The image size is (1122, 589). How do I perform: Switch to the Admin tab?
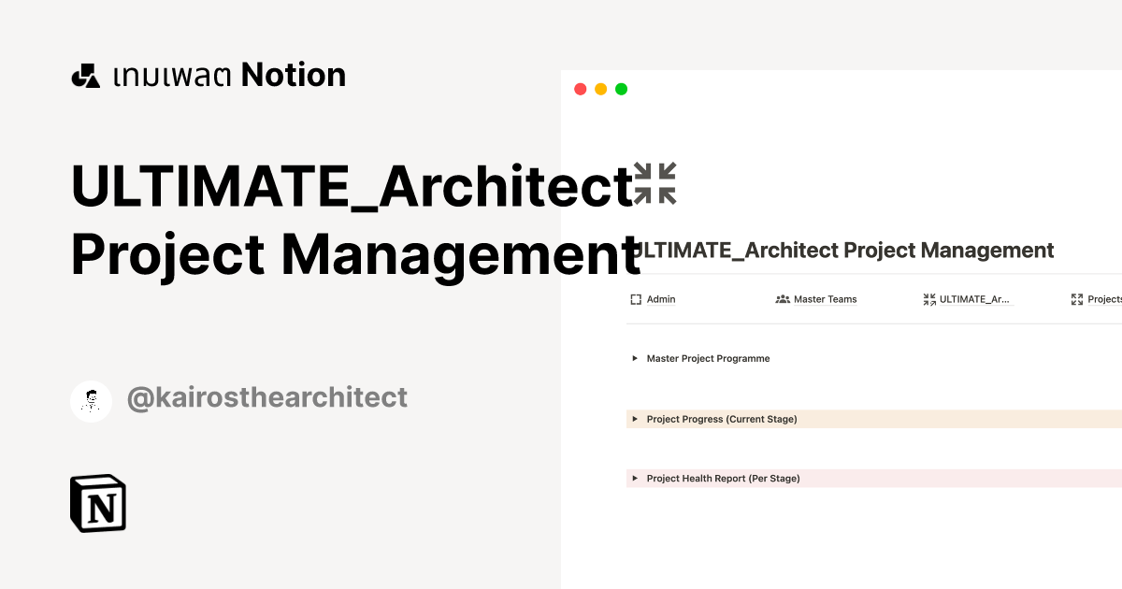coord(661,299)
